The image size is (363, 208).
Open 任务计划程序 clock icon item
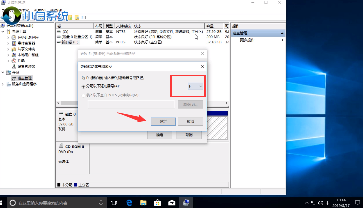pyautogui.click(x=14, y=37)
